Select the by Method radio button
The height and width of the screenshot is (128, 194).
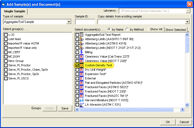(127, 29)
